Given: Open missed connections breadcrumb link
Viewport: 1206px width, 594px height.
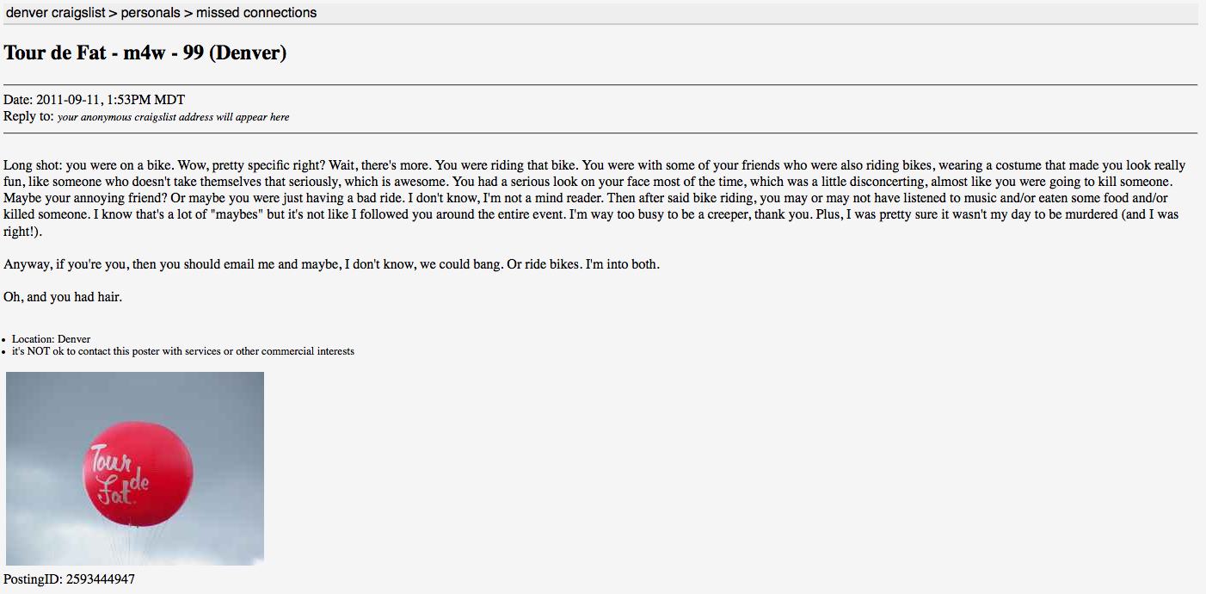Looking at the screenshot, I should coord(256,13).
